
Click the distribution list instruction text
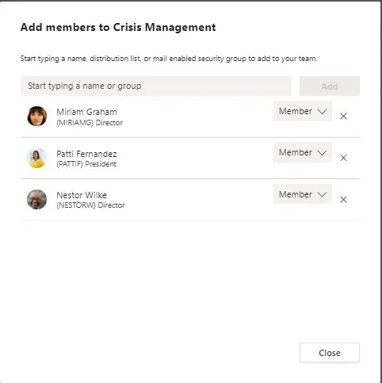169,59
